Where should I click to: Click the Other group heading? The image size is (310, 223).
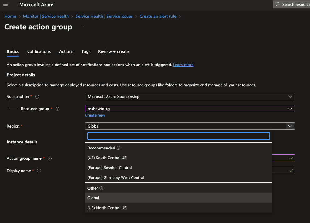click(93, 188)
